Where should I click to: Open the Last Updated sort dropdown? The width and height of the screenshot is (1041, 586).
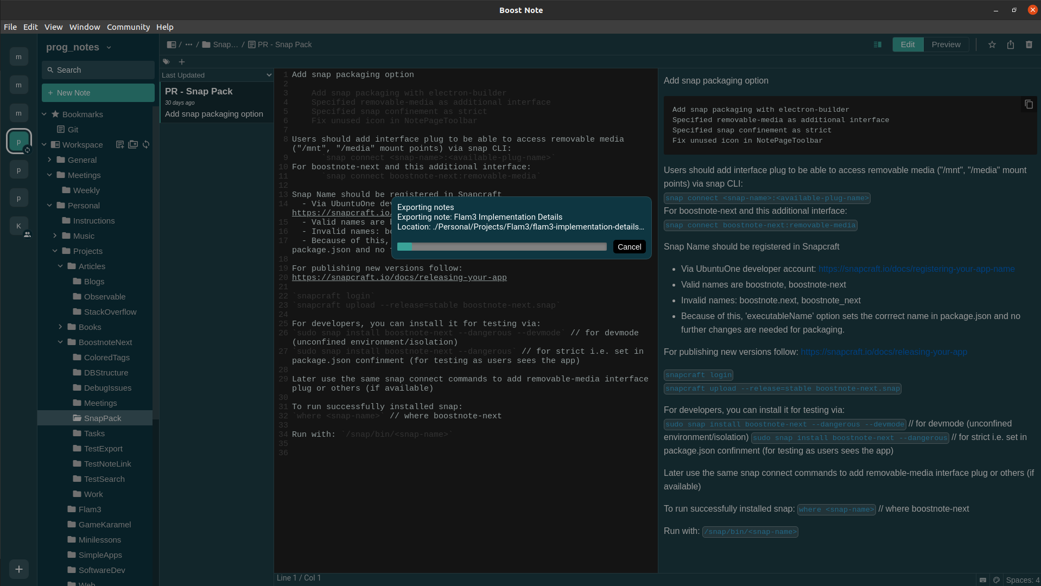tap(217, 75)
